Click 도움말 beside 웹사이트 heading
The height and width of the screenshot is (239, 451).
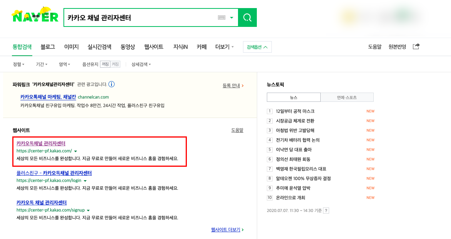(237, 130)
